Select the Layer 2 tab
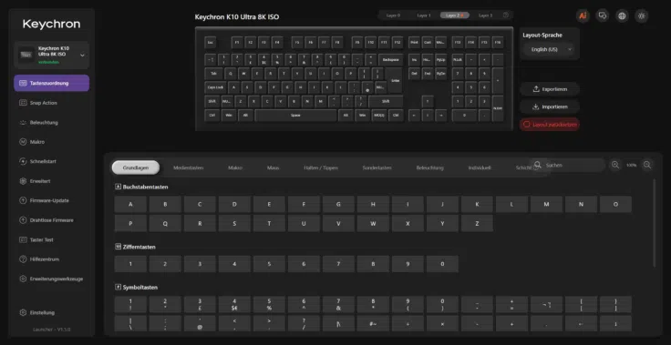Image resolution: width=671 pixels, height=345 pixels. click(454, 15)
